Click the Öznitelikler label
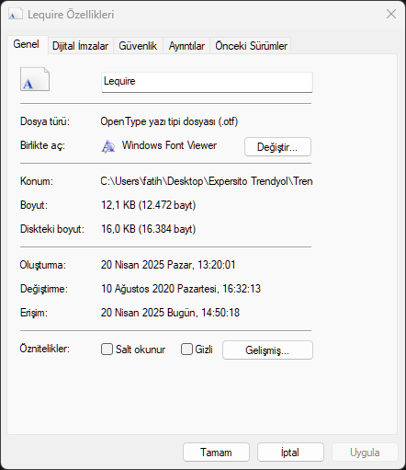This screenshot has height=470, width=406. click(x=45, y=349)
